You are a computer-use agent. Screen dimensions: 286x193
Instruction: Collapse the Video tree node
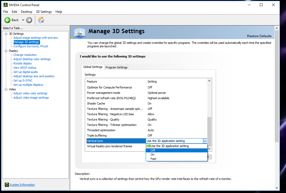coord(6,89)
